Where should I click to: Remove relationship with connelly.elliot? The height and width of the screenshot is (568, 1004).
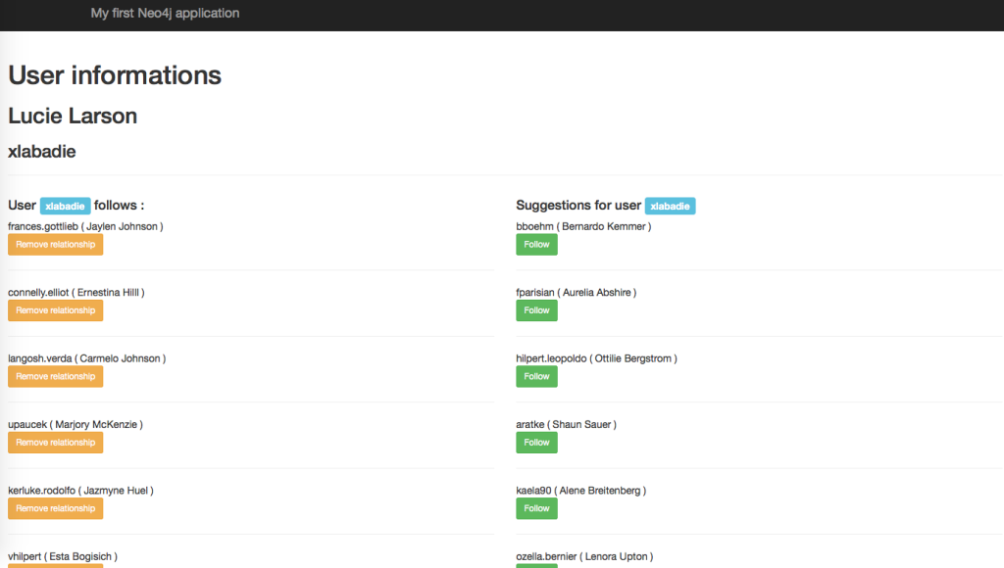tap(55, 309)
